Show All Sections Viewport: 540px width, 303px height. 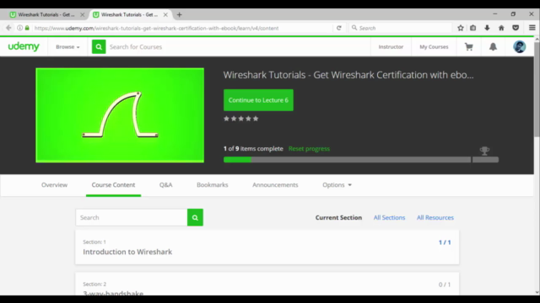click(x=389, y=217)
